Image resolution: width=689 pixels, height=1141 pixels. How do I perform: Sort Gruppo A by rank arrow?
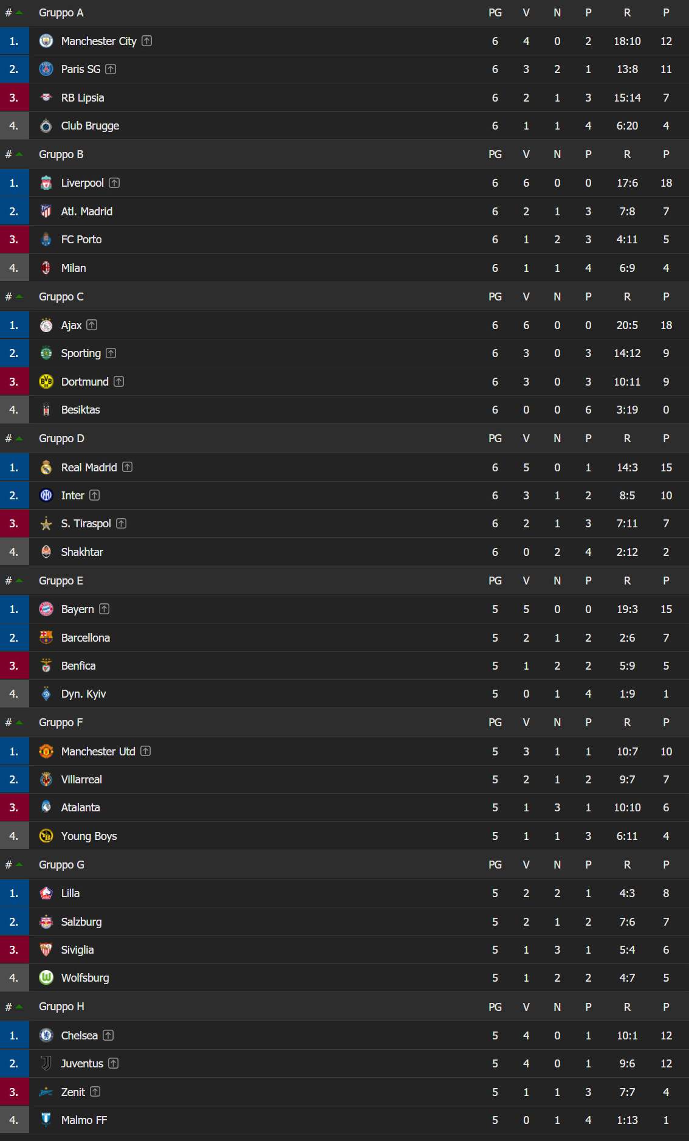(x=19, y=13)
